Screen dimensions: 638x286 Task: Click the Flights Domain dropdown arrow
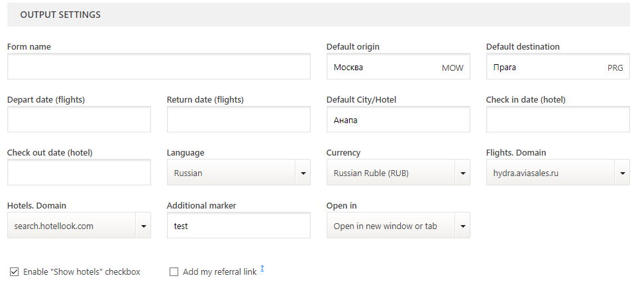(622, 173)
